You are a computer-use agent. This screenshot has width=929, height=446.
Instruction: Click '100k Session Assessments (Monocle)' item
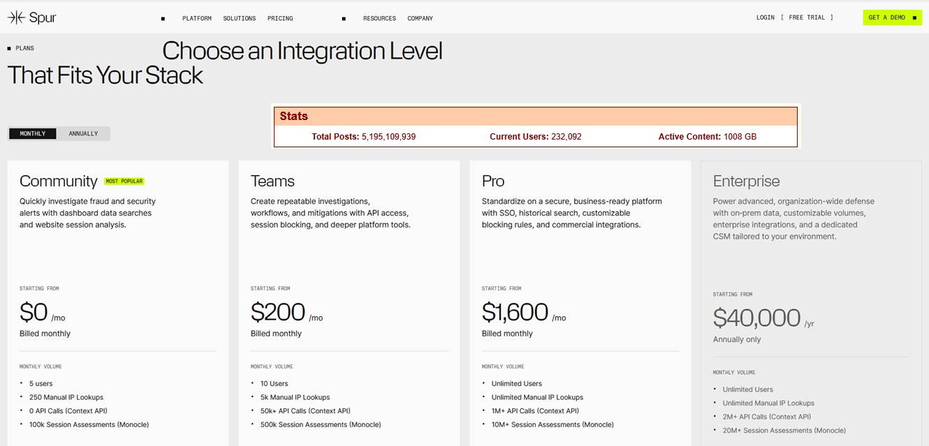89,424
